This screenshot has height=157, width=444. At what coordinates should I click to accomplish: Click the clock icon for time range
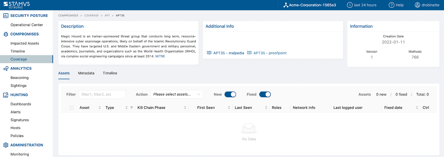(350, 5)
